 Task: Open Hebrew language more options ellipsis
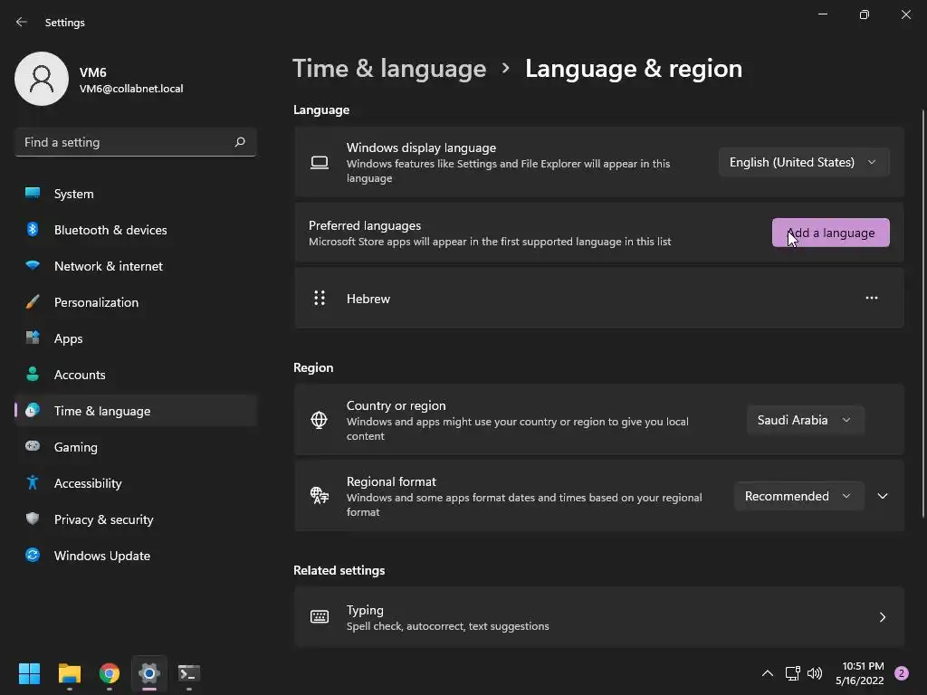(872, 298)
